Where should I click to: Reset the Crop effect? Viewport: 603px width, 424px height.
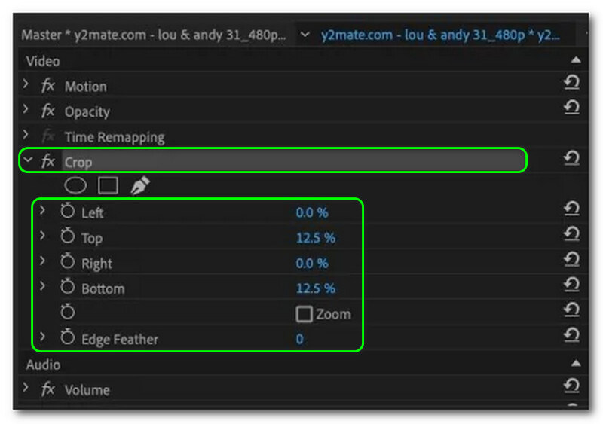pyautogui.click(x=571, y=158)
